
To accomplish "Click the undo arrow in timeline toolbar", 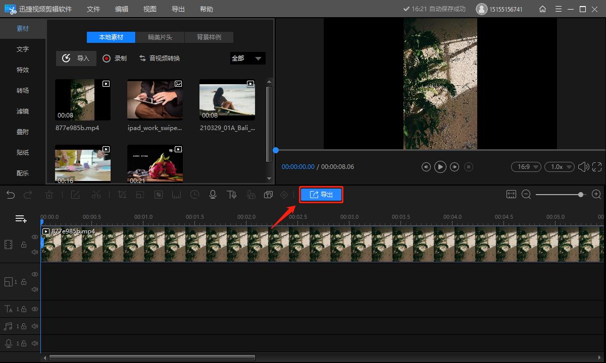I will tap(11, 195).
